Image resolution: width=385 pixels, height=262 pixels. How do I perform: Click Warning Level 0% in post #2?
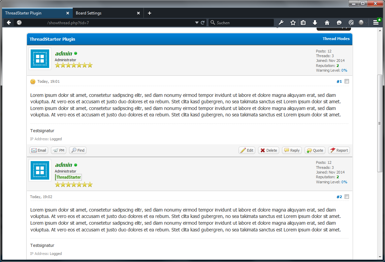point(344,182)
